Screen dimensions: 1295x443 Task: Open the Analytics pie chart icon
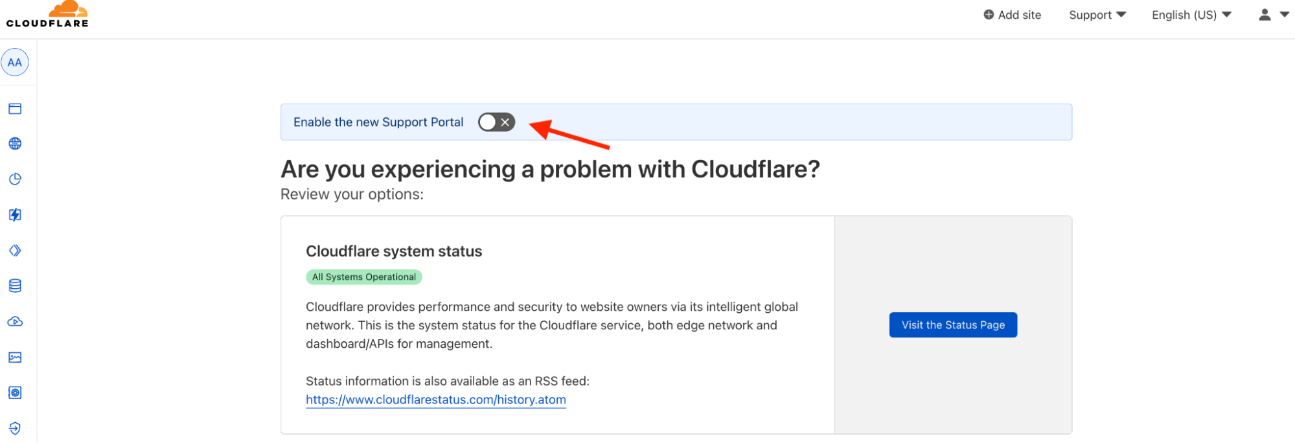click(15, 179)
